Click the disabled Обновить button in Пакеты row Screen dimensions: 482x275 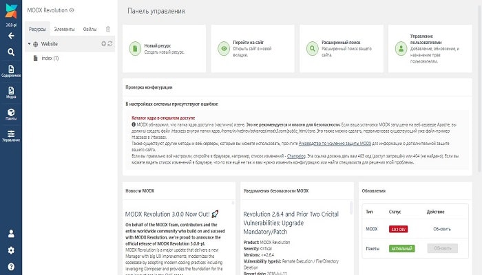(442, 248)
